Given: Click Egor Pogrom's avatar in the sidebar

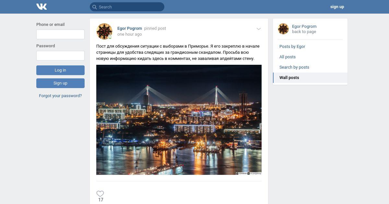Looking at the screenshot, I should tap(283, 29).
